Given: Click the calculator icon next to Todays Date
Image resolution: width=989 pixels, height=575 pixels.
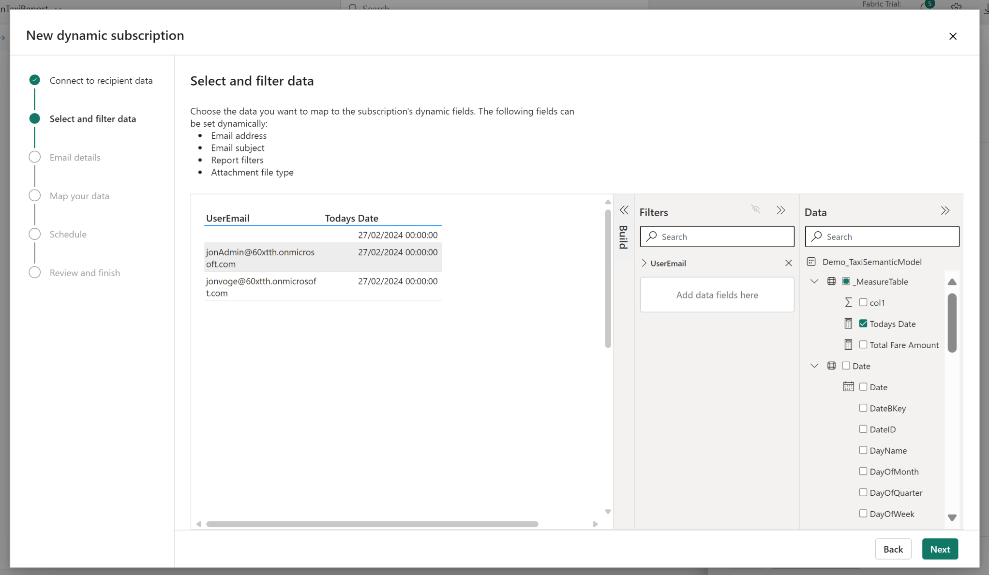Looking at the screenshot, I should point(848,323).
